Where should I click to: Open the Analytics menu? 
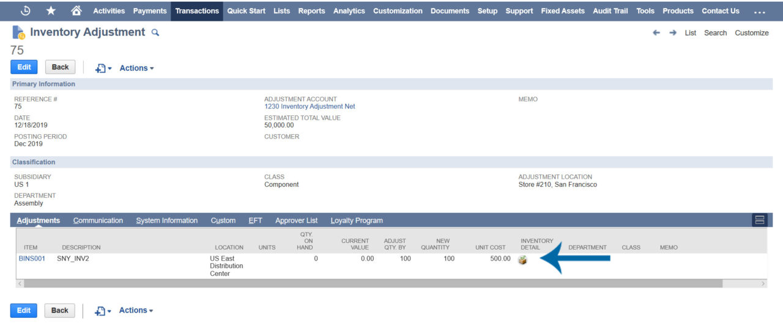click(349, 10)
